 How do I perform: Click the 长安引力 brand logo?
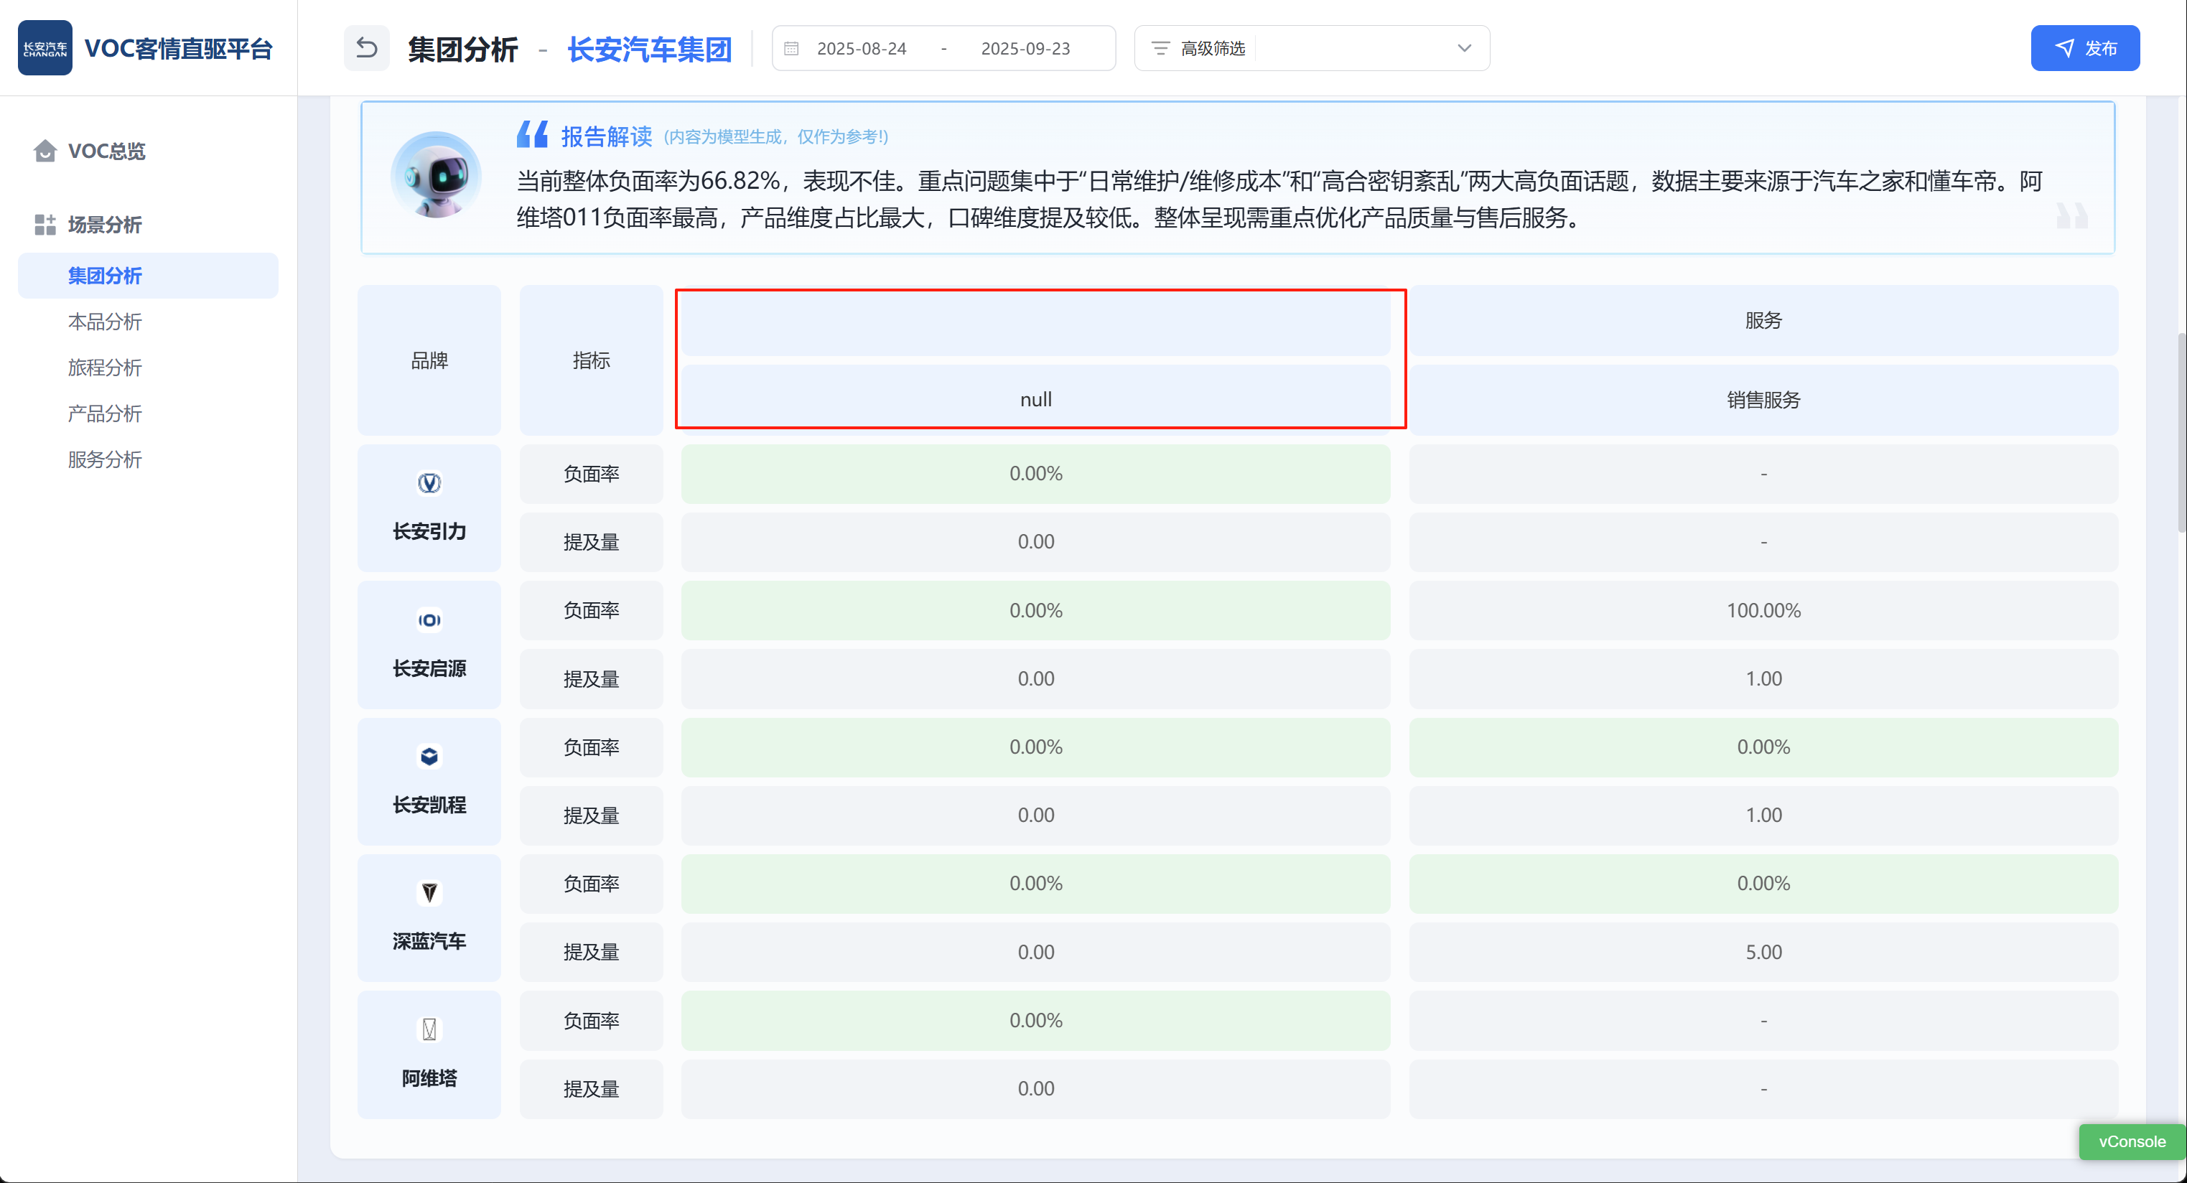point(429,483)
